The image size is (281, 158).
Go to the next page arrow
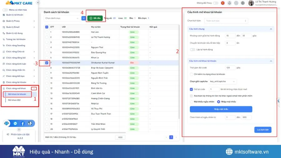point(176,137)
